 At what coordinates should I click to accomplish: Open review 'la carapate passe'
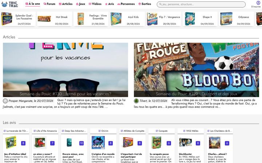point(159,154)
